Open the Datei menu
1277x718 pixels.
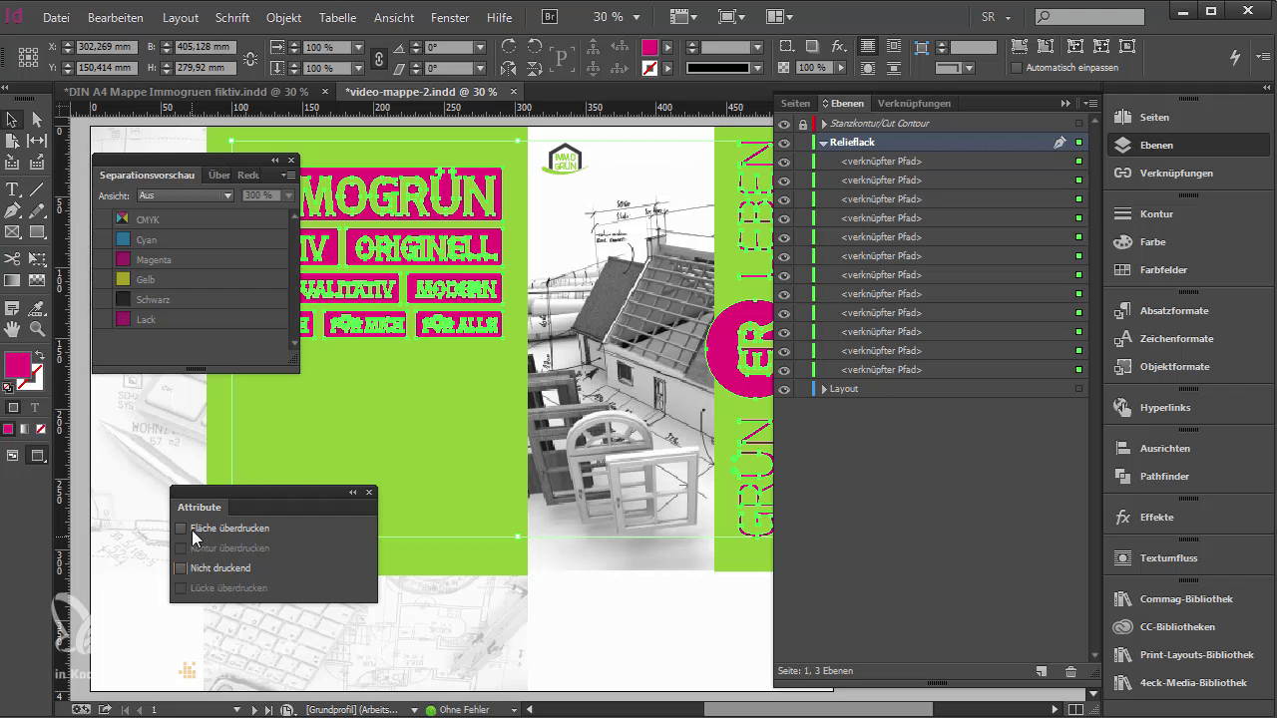tap(56, 18)
